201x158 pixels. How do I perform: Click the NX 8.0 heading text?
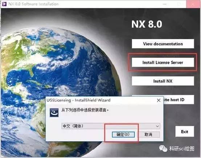point(147,24)
